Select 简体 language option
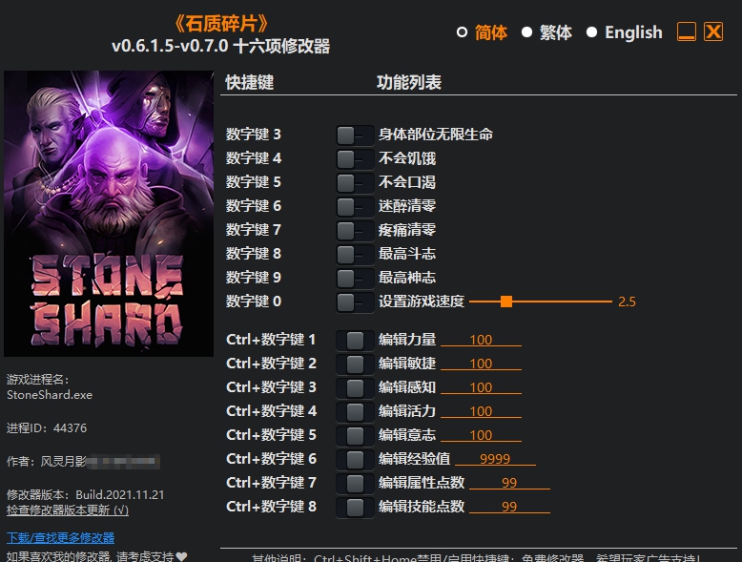 pos(482,32)
